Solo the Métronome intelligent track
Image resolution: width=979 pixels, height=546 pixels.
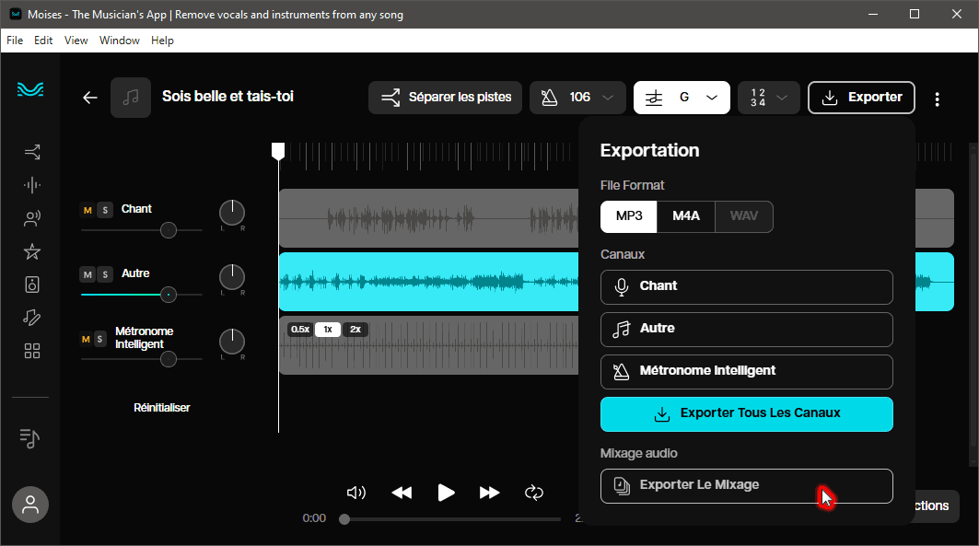click(99, 340)
